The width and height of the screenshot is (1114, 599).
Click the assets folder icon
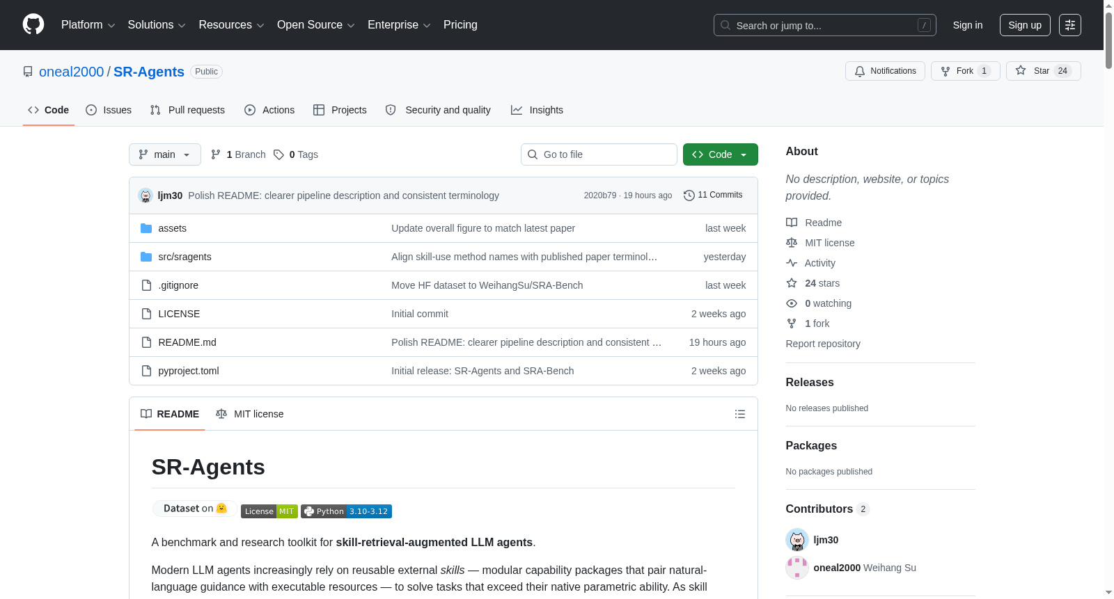[x=146, y=228]
